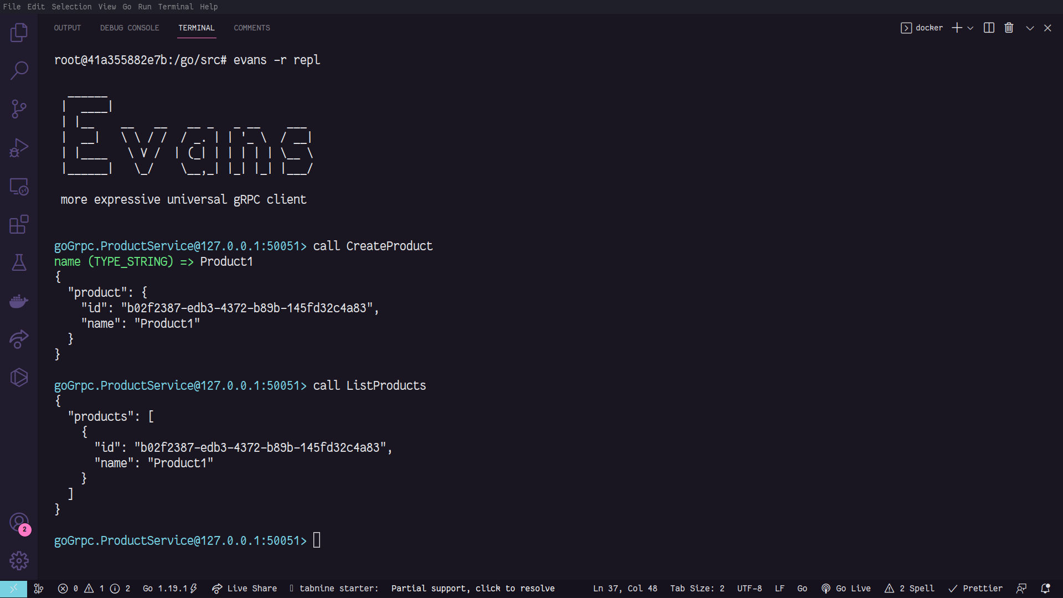Screen dimensions: 1063x598
Task: Click the 'evans -r repl' command line
Action: (277, 60)
